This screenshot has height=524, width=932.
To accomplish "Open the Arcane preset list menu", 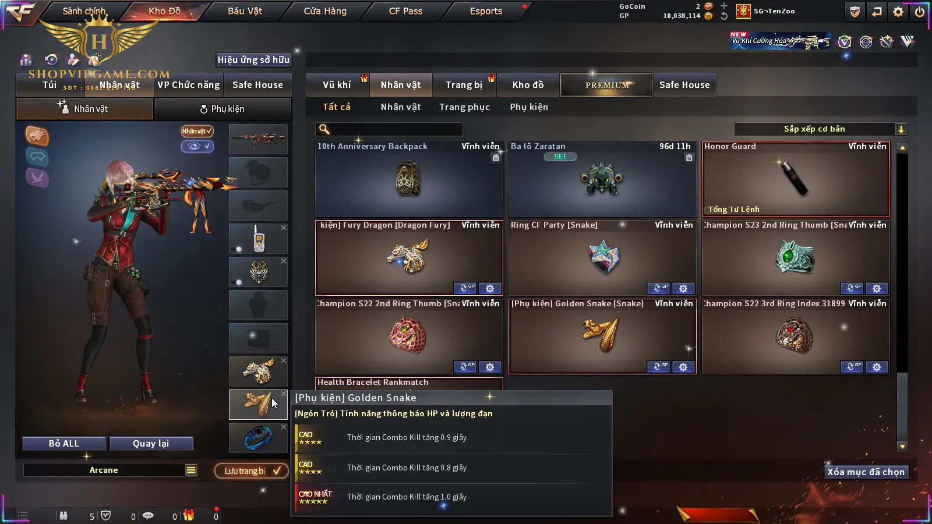I will pos(191,470).
